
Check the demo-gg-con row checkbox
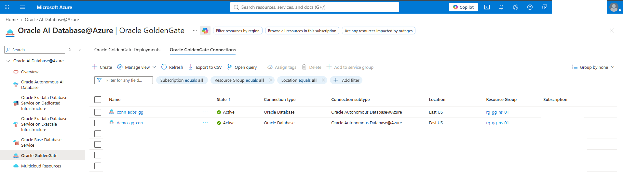(98, 123)
